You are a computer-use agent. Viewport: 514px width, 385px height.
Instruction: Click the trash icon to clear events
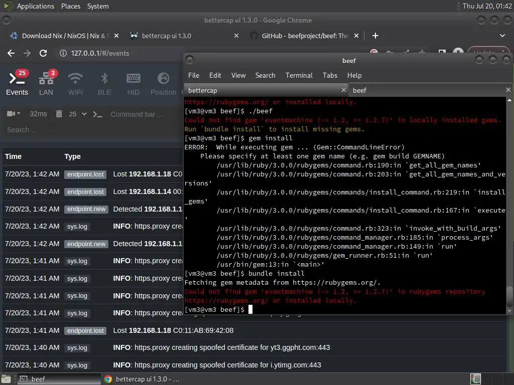59,114
